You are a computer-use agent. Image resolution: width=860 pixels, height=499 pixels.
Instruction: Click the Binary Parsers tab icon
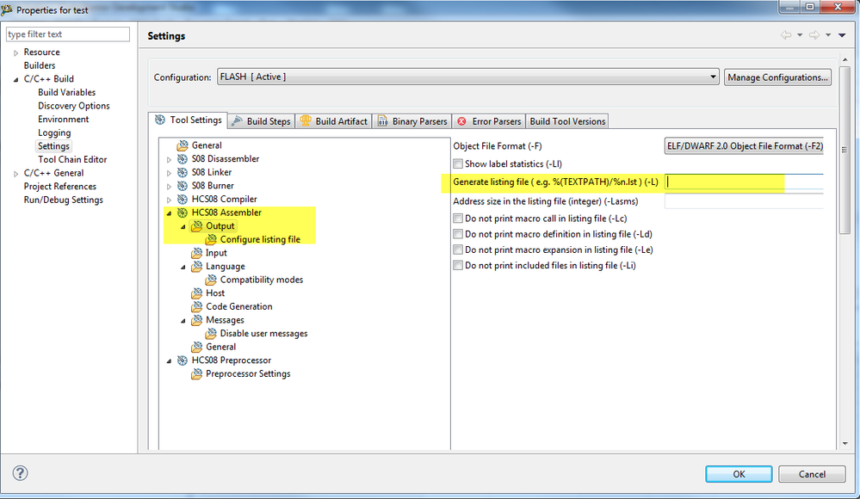coord(383,121)
